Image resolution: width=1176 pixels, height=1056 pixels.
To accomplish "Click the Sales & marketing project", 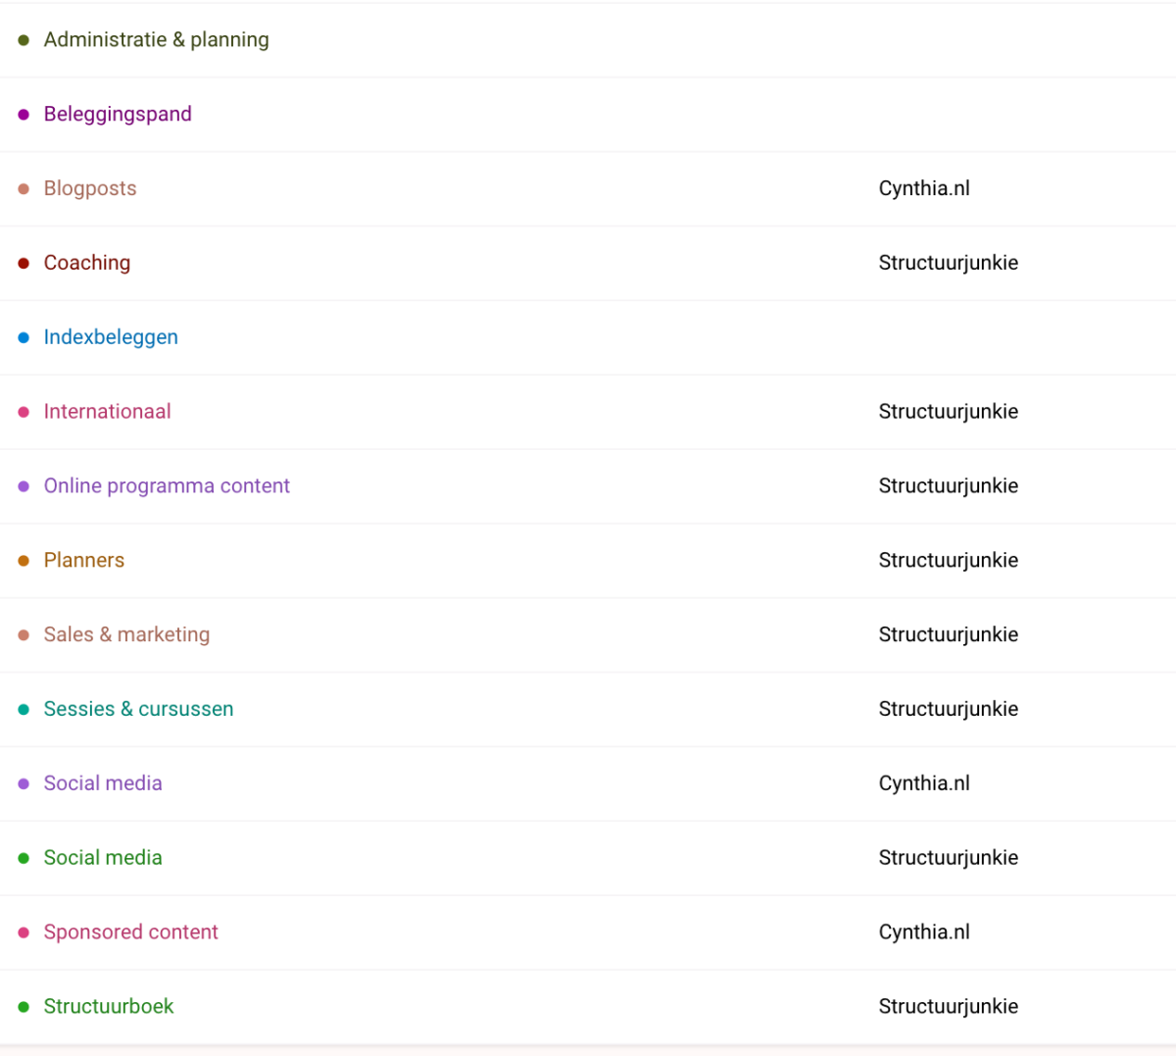I will 126,635.
